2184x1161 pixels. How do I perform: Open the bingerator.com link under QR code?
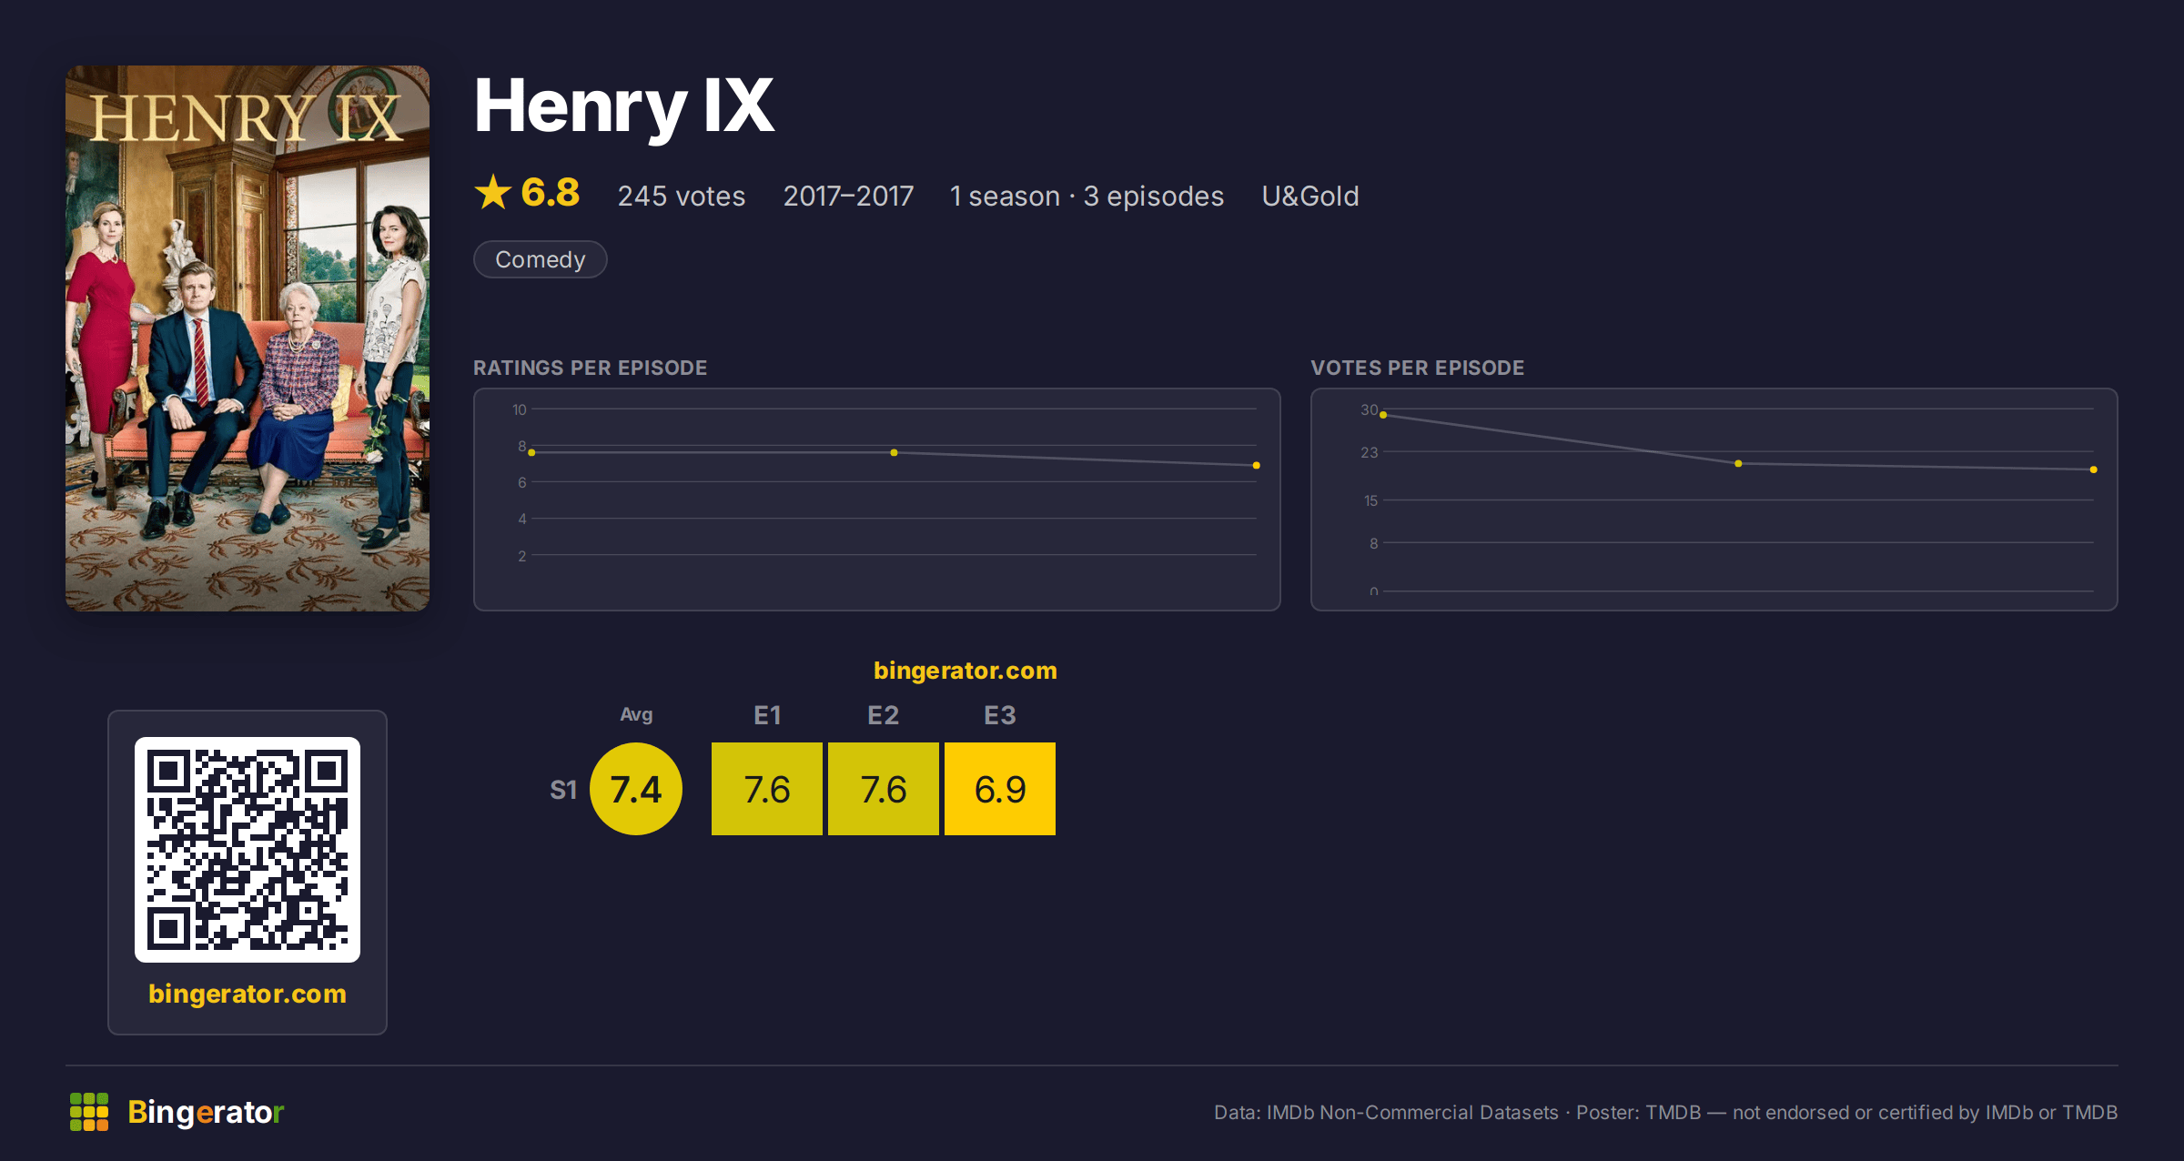pos(248,994)
